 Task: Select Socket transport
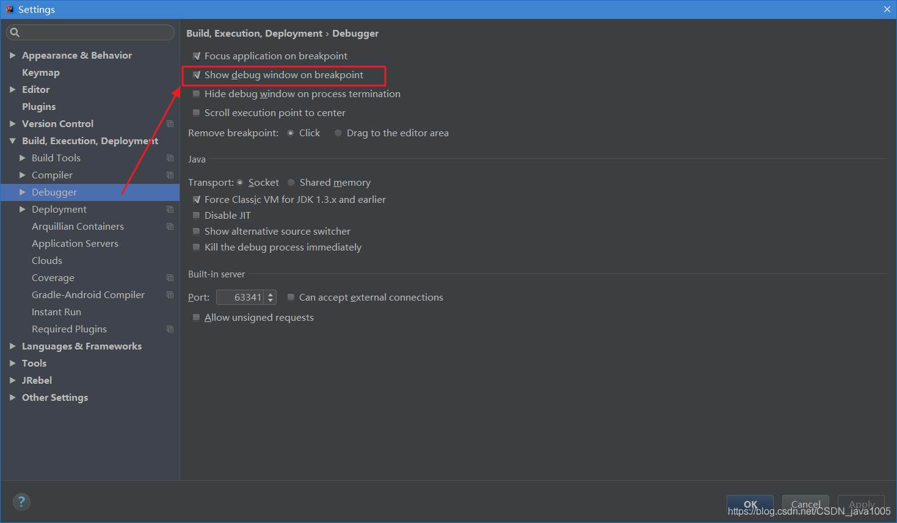click(240, 183)
